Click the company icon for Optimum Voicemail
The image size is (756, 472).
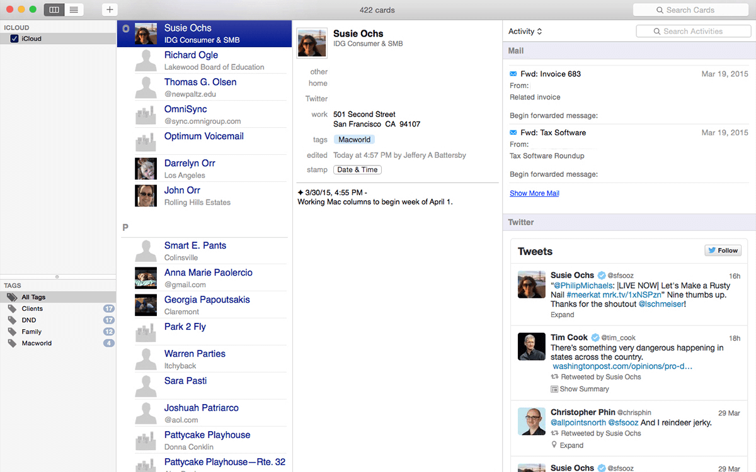tap(146, 142)
